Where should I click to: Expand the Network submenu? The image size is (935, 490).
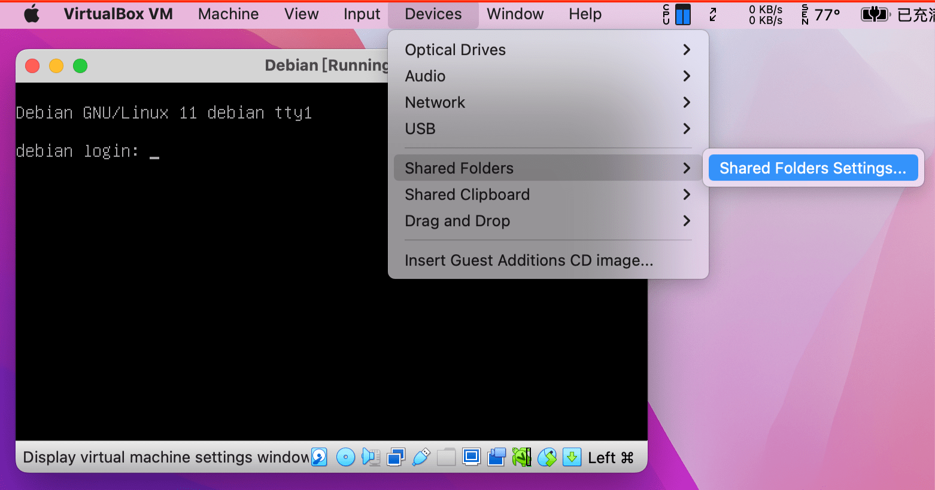point(548,102)
